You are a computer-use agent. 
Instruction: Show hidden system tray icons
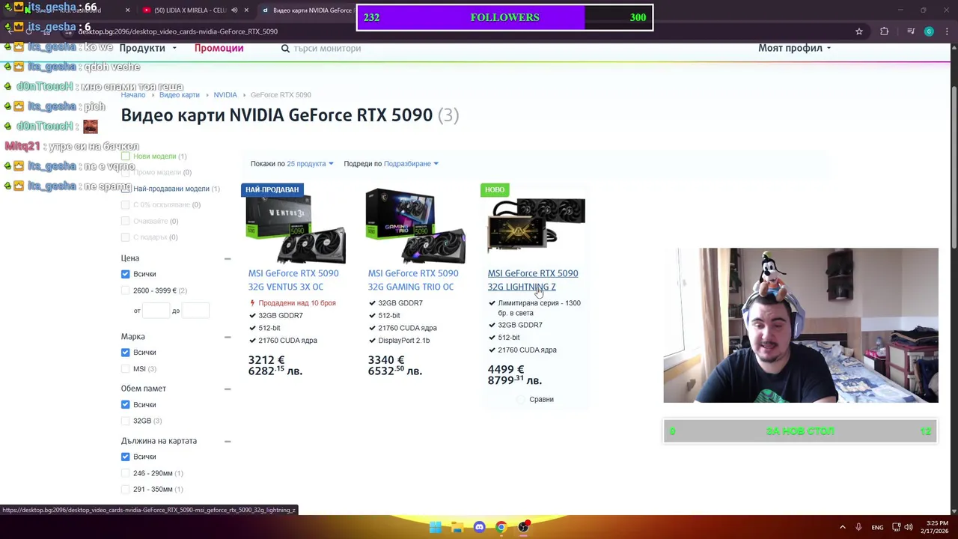tap(843, 527)
